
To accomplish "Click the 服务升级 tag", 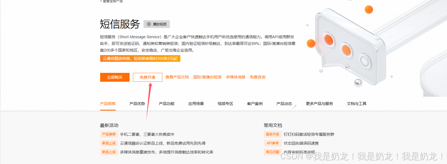I will click(273, 134).
